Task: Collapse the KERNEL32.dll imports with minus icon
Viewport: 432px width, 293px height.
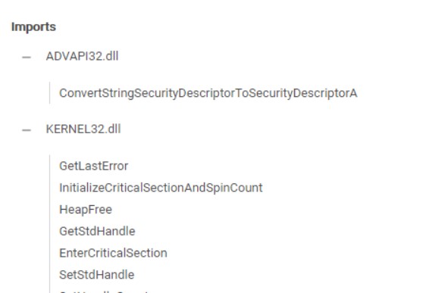Action: point(27,130)
